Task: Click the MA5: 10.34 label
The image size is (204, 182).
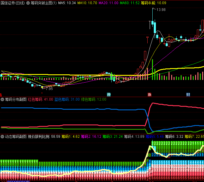Action: (67, 3)
